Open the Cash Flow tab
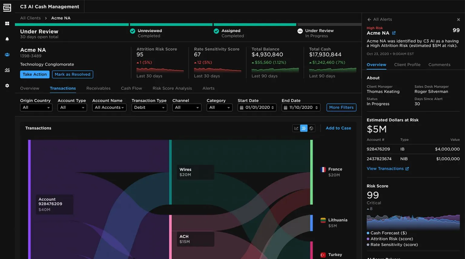 [x=131, y=88]
